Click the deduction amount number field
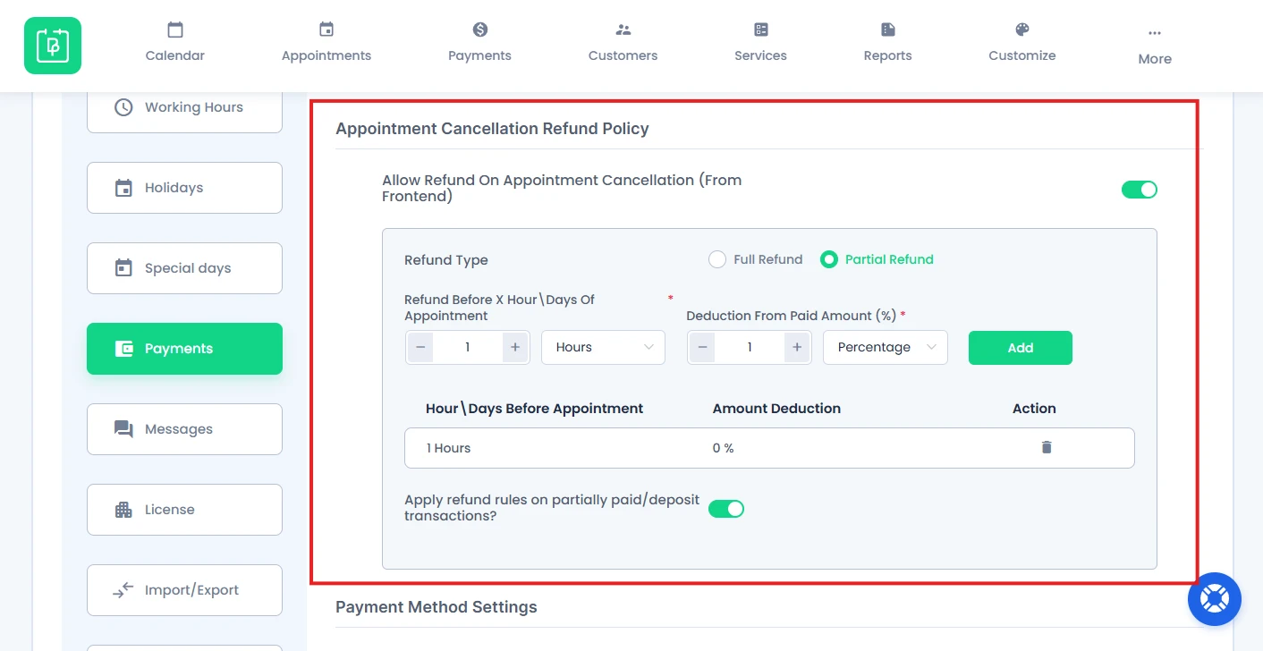Screen dimensions: 1263x651 (750, 347)
